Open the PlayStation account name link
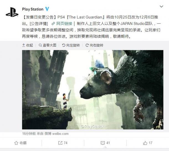 click(x=33, y=9)
